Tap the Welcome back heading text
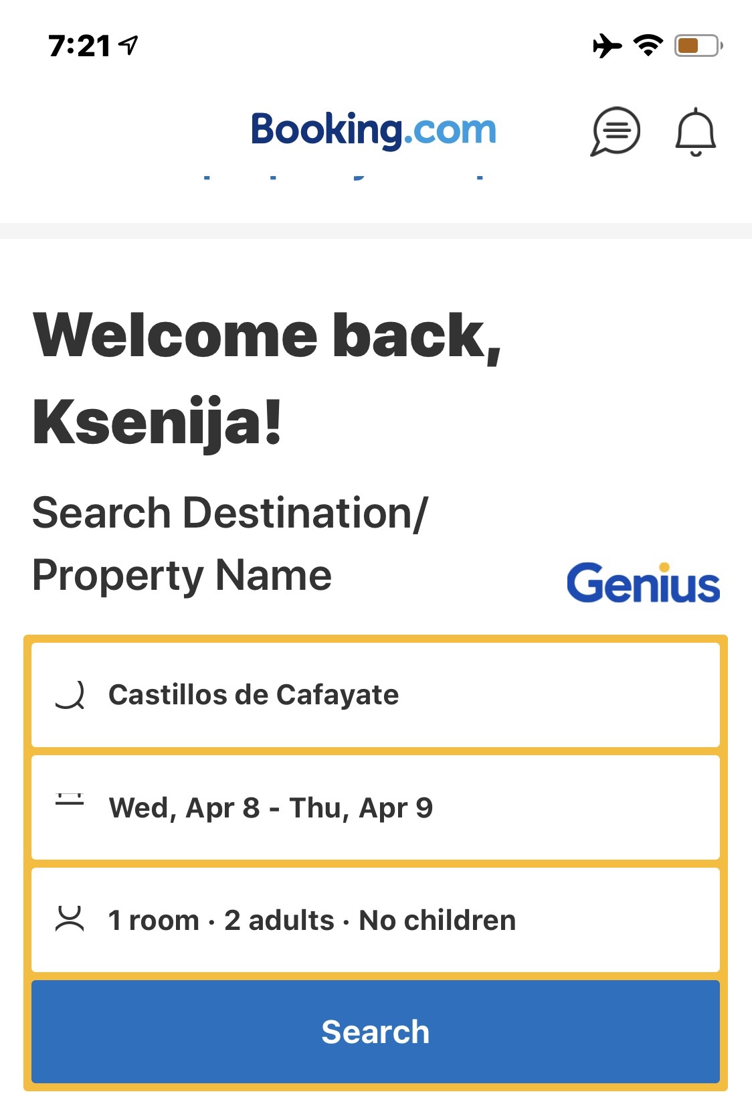Screen dimensions: 752x1102 coord(267,336)
